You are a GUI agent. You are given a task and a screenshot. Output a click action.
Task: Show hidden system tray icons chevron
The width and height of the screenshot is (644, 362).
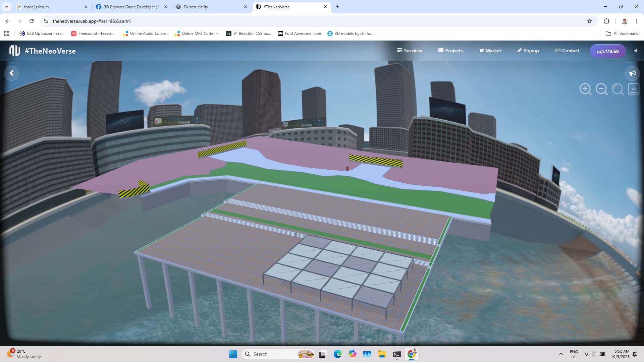pyautogui.click(x=561, y=354)
